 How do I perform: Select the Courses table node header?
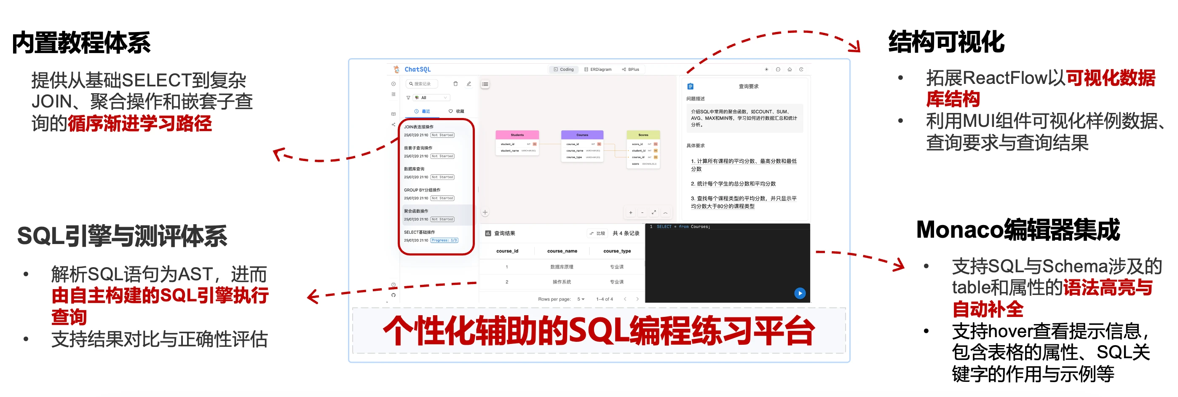(582, 135)
